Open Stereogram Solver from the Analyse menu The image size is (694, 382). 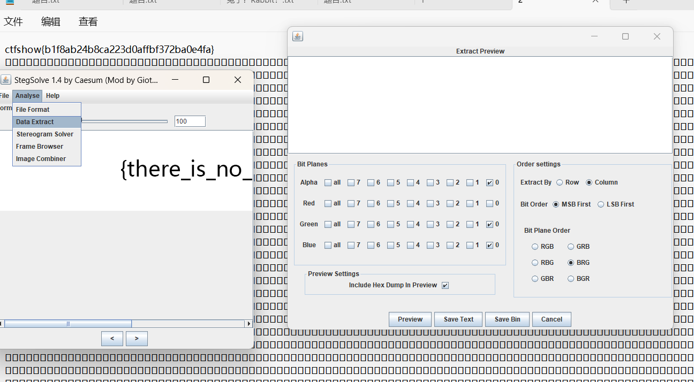[47, 134]
